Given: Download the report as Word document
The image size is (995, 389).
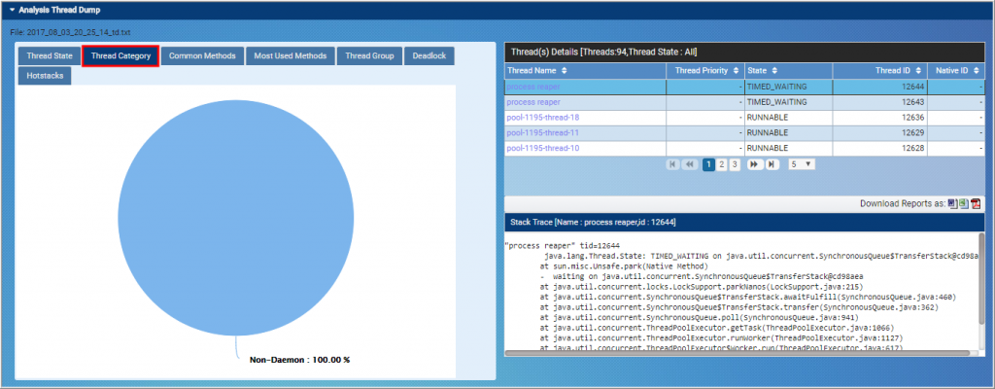Looking at the screenshot, I should [x=952, y=203].
